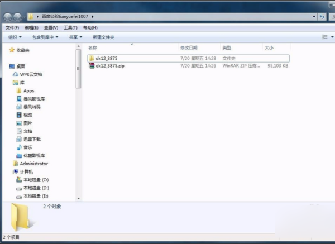The image size is (335, 244).
Task: Open 本地磁盘 (D:) drive icon
Action: pos(19,188)
